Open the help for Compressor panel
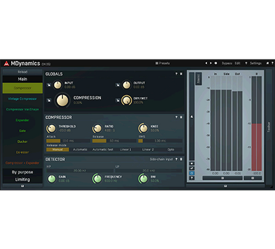This screenshot has width=275, height=249. coord(177,117)
